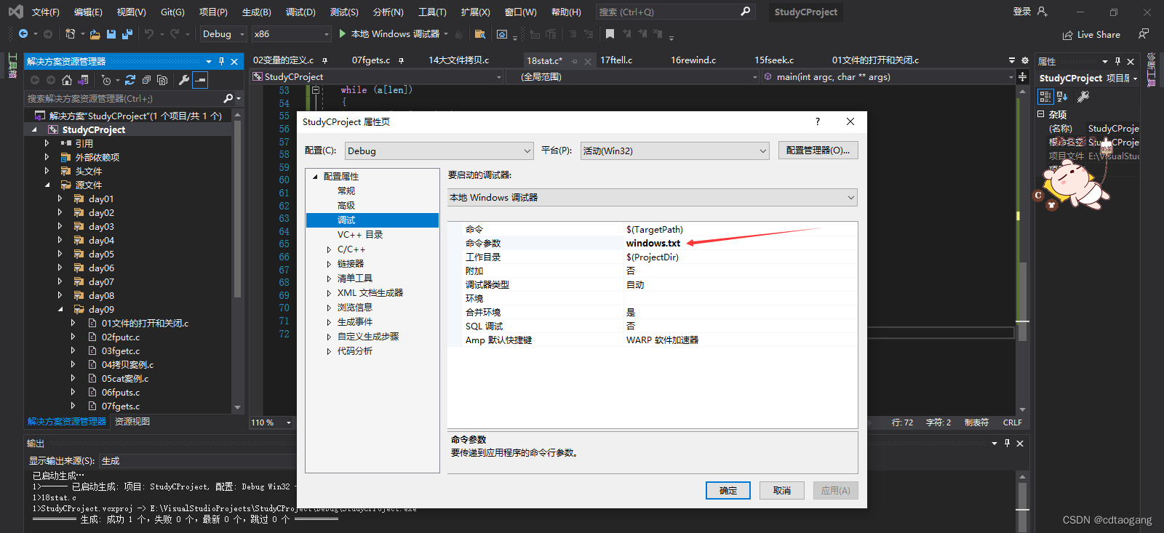Click the open file folder icon
This screenshot has width=1164, height=533.
click(95, 34)
